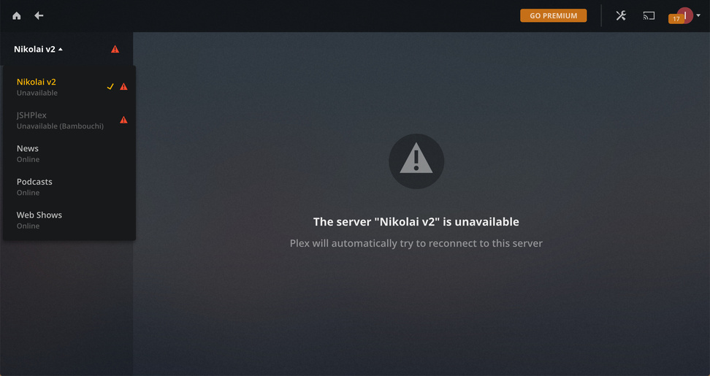Image resolution: width=710 pixels, height=376 pixels.
Task: Select Podcasts in the server list
Action: pyautogui.click(x=69, y=187)
